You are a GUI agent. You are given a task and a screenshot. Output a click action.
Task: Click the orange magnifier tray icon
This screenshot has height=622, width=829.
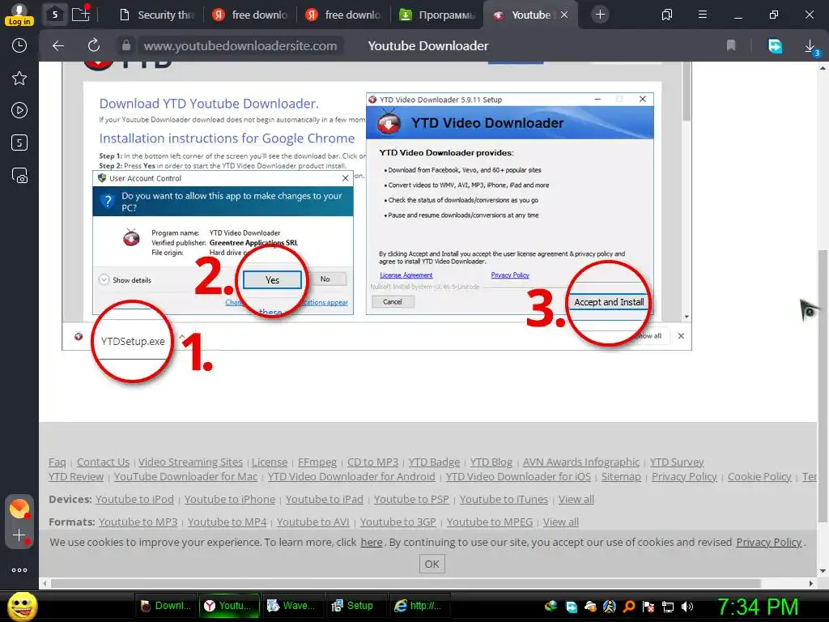point(629,607)
